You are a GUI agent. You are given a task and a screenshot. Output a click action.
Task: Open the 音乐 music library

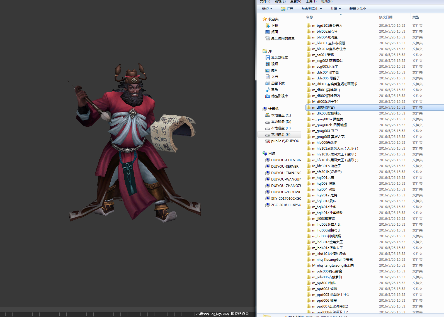274,89
